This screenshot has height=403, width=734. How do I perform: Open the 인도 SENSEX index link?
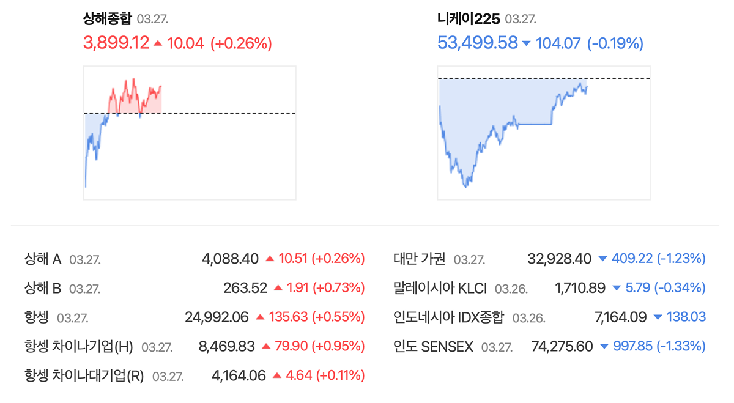pyautogui.click(x=434, y=347)
